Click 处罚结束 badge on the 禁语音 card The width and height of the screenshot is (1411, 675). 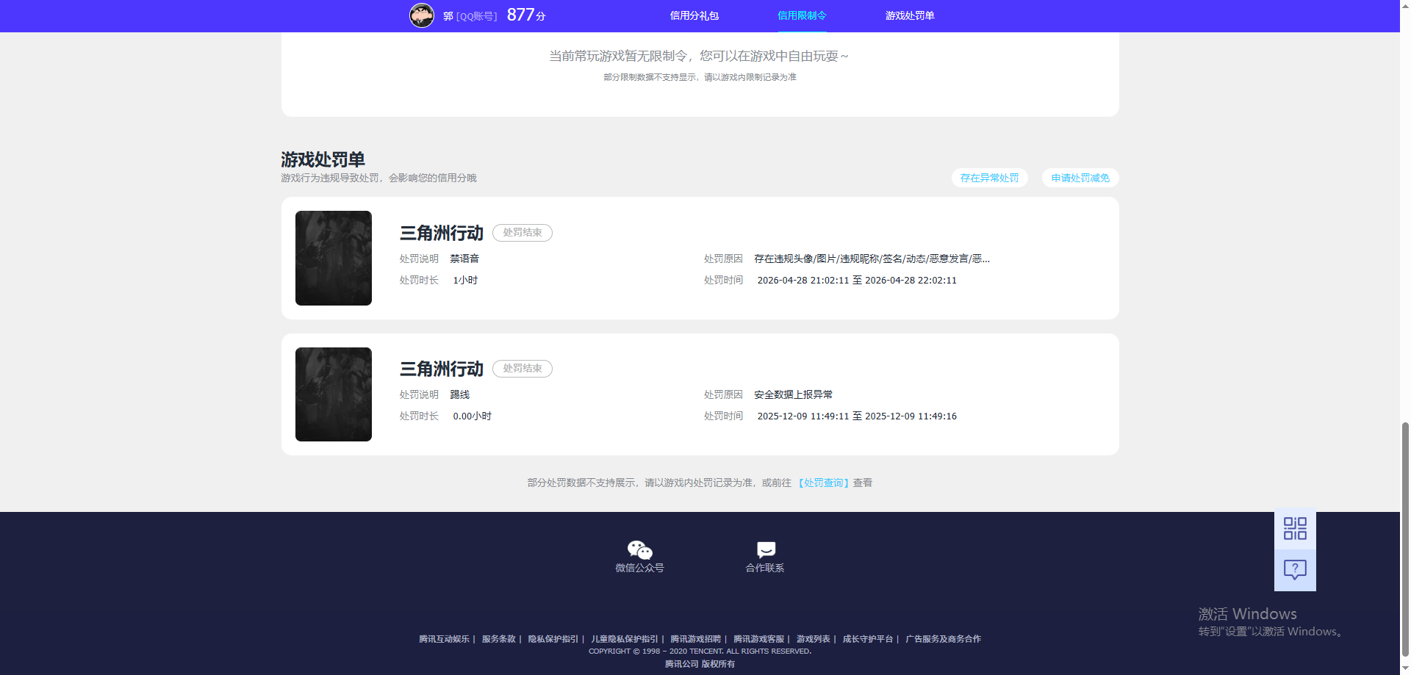coord(523,233)
